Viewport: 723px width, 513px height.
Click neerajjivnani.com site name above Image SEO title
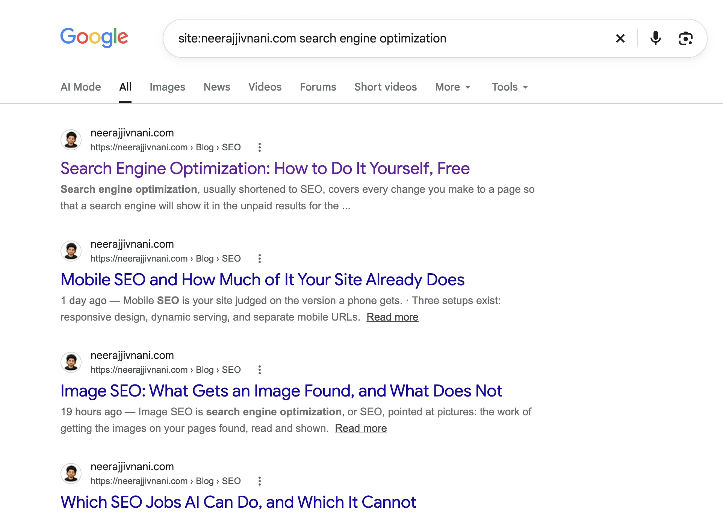(132, 356)
